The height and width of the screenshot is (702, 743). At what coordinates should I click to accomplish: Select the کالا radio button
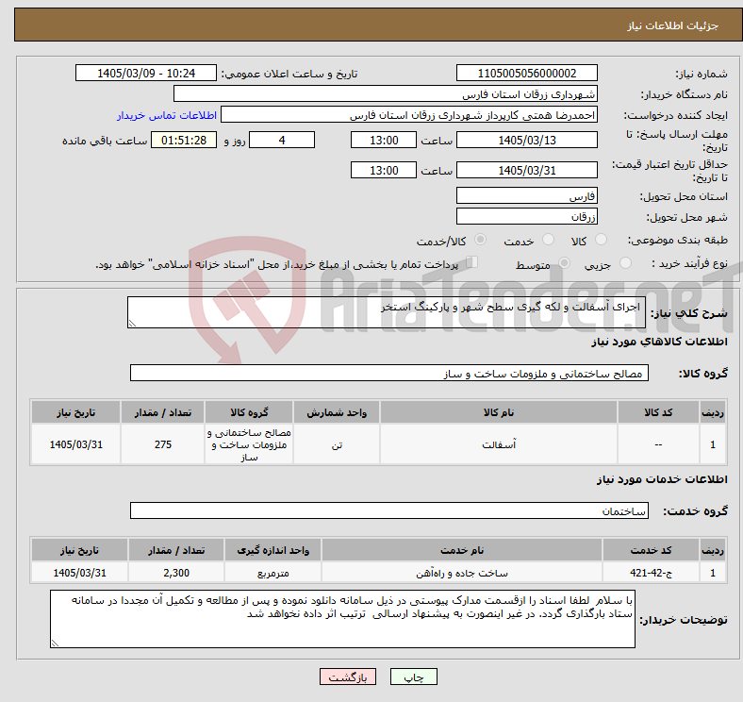pos(601,240)
